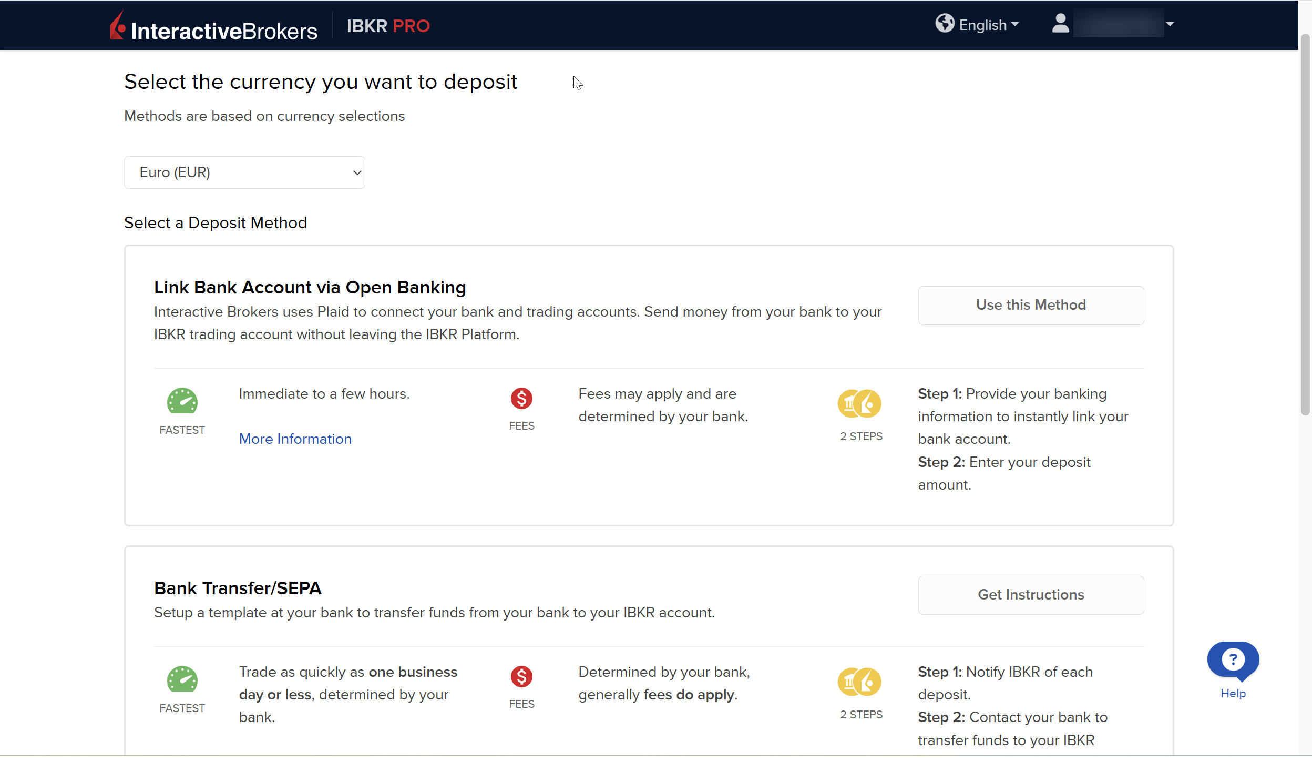Click Open Banking red dollar FEES icon

coord(521,399)
